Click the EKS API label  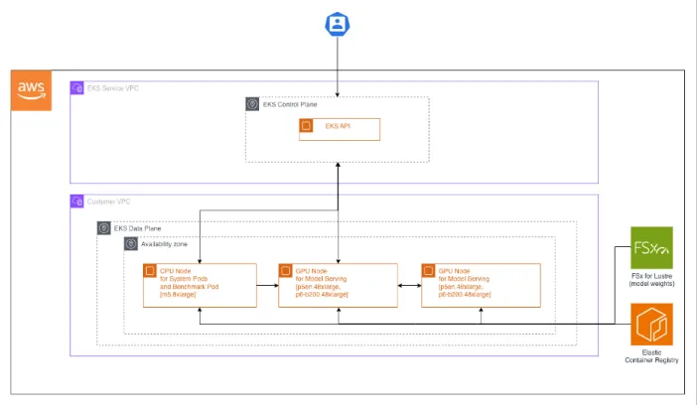pos(338,126)
